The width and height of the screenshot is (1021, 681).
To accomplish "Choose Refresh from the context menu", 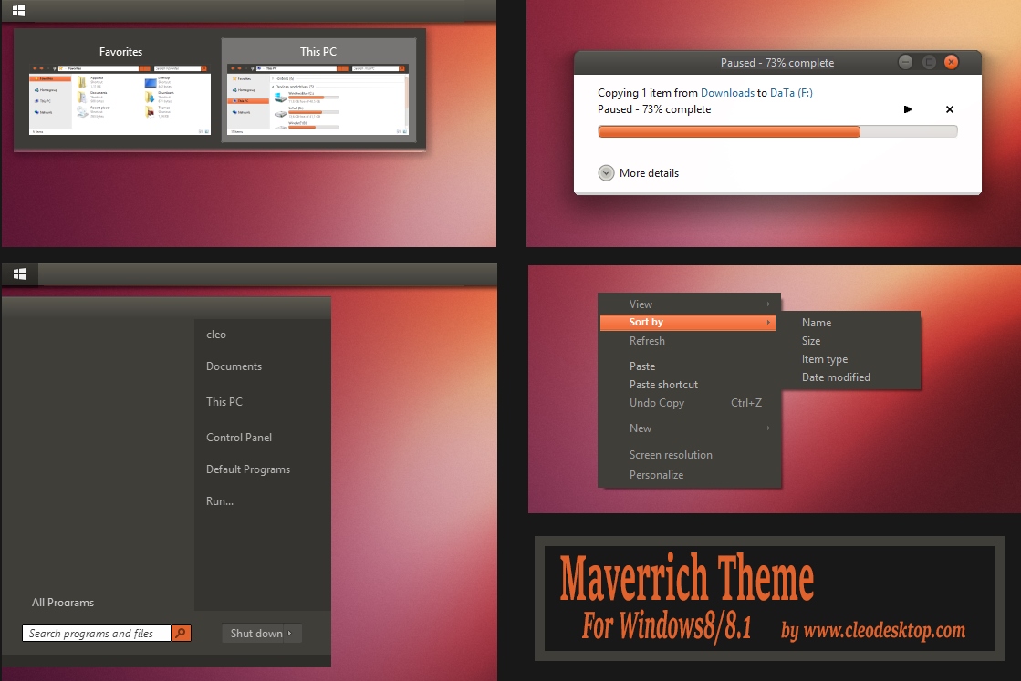I will pos(688,341).
